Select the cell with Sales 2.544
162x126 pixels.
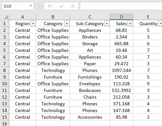pos(121,37)
